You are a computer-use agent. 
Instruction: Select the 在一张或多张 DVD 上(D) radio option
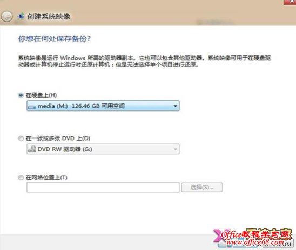(x=21, y=138)
